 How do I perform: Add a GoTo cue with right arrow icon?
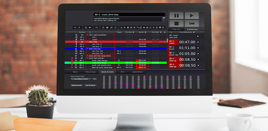(x=144, y=27)
